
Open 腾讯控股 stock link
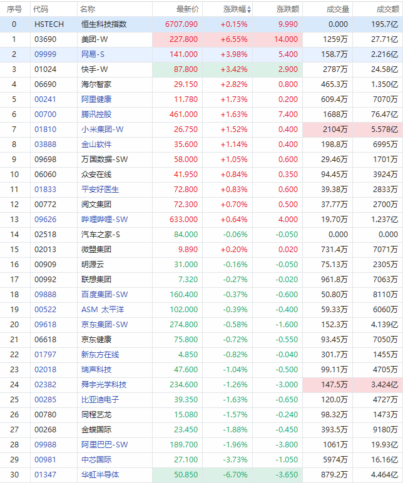point(96,114)
